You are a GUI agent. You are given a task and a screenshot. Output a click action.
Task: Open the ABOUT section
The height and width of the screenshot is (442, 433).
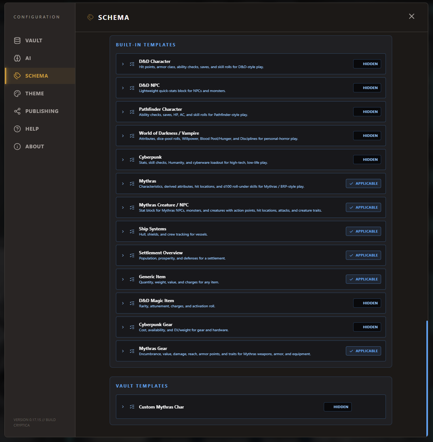point(40,146)
